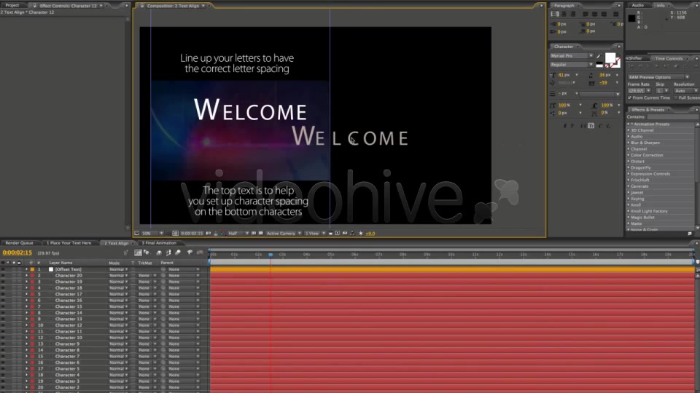Toggle visibility of Character 20 layer
The height and width of the screenshot is (393, 700).
coord(3,276)
